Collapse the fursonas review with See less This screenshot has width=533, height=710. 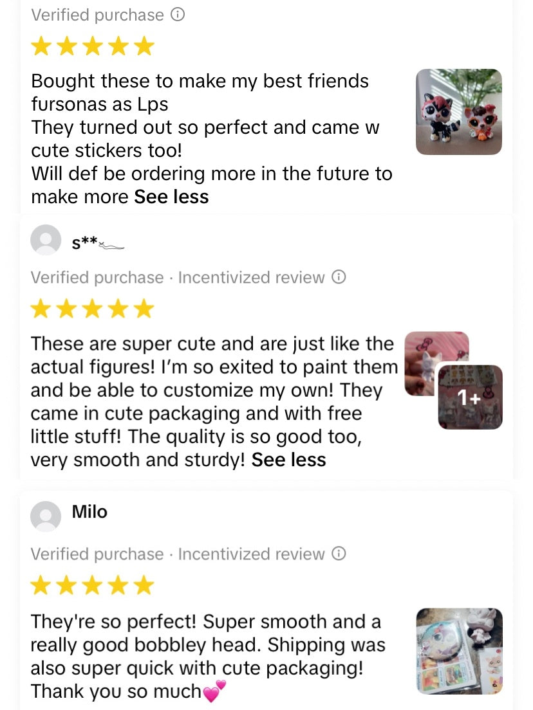pos(171,197)
